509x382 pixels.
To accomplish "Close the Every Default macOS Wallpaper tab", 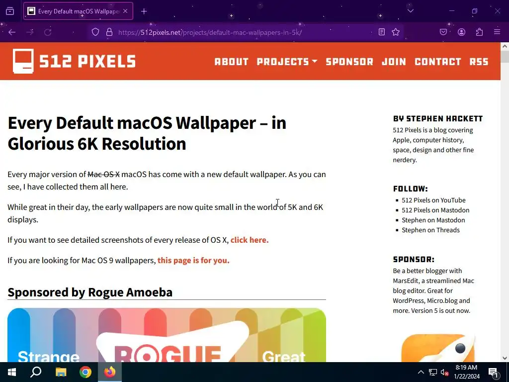I will coord(125,11).
